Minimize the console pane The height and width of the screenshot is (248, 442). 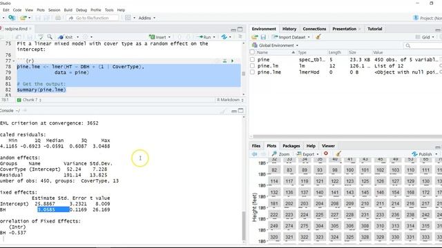pyautogui.click(x=233, y=111)
